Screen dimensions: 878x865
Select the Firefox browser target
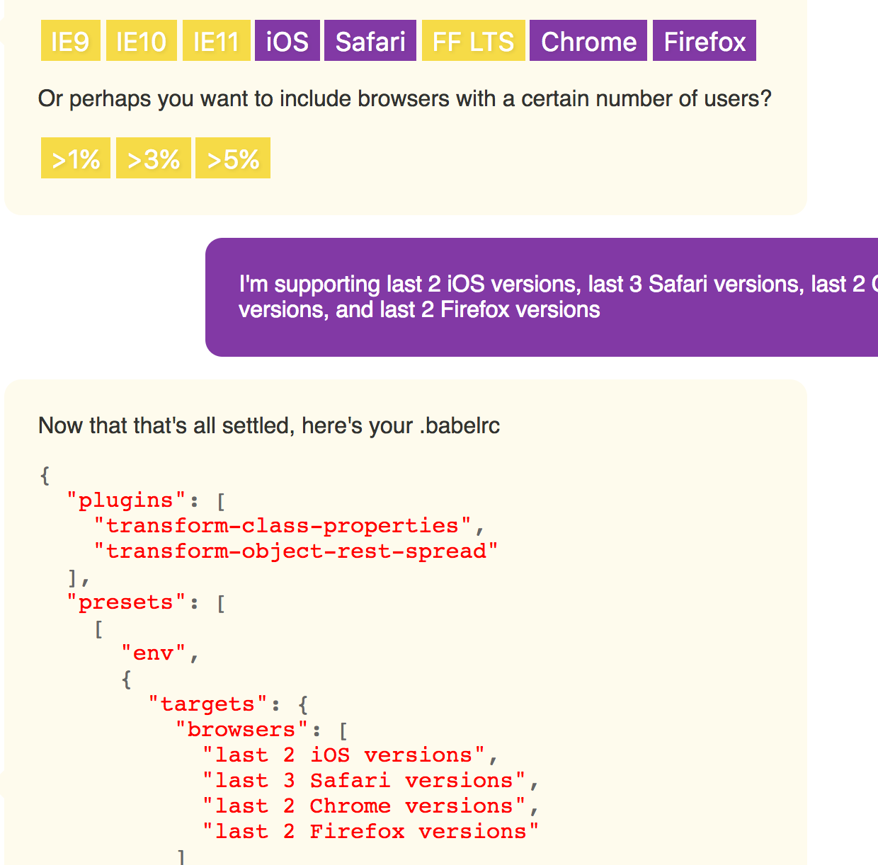(x=704, y=41)
